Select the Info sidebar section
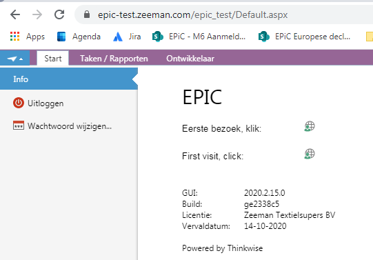The height and width of the screenshot is (260, 373). click(69, 79)
